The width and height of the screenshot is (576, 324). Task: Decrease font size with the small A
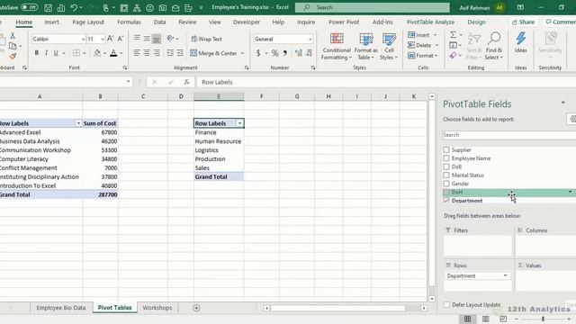coord(120,39)
